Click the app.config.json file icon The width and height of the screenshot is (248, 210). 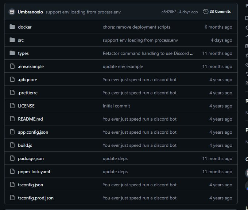point(12,132)
